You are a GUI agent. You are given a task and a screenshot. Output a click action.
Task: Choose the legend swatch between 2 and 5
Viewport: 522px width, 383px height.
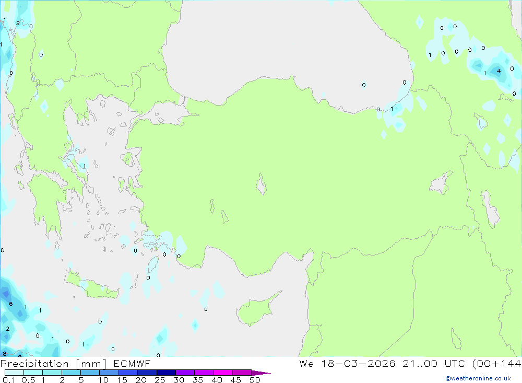pos(71,373)
